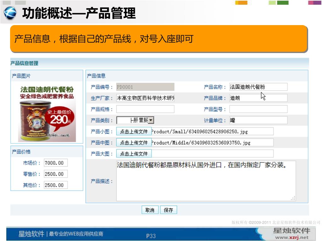The height and width of the screenshot is (241, 322).
Task: Click the 产品名称 field with 法国迪朗代餐粉
Action: 258,87
